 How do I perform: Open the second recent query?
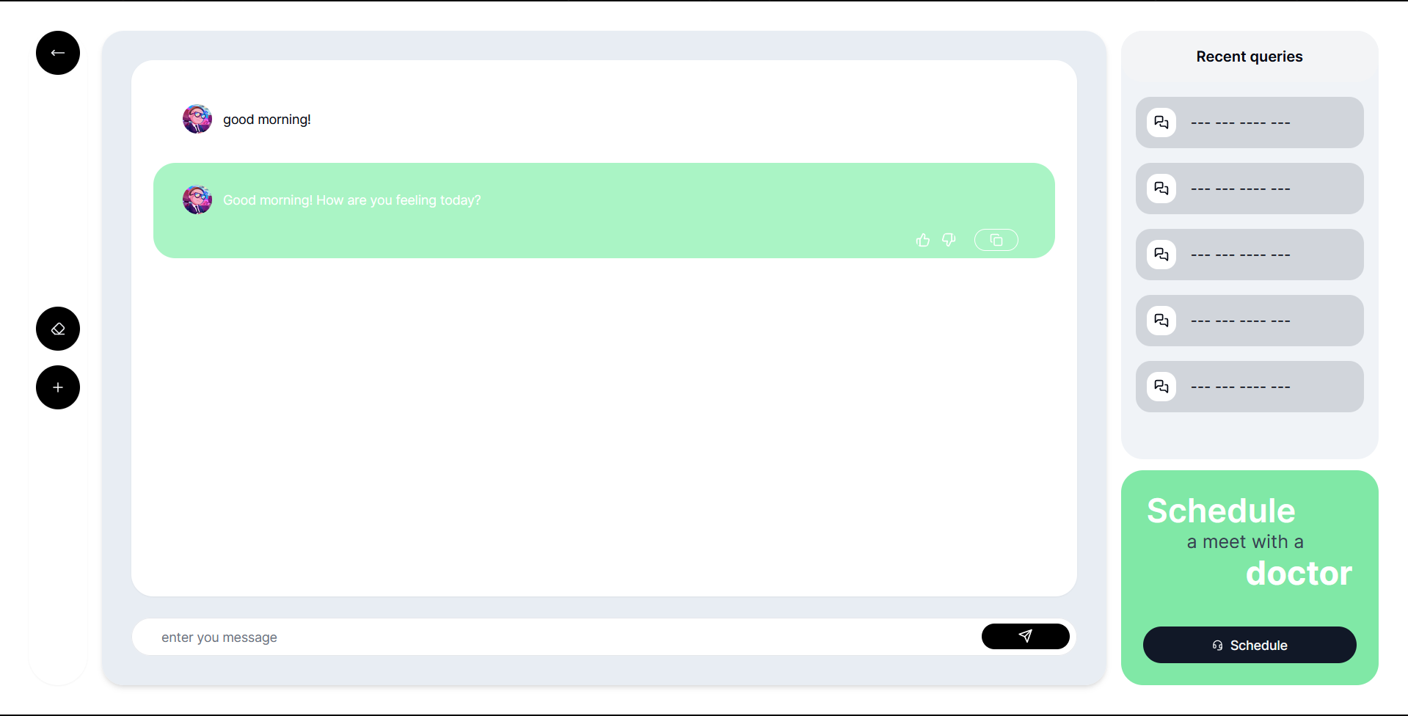1250,189
